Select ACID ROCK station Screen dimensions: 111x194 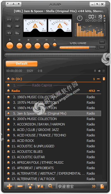(x=53, y=141)
